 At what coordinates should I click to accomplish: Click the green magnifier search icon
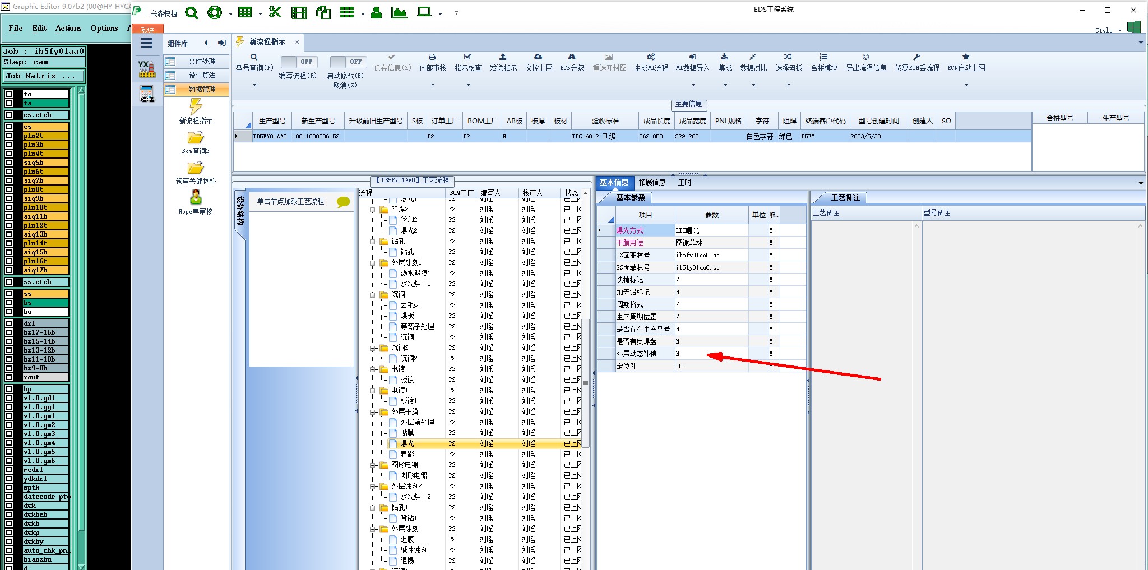(x=192, y=12)
